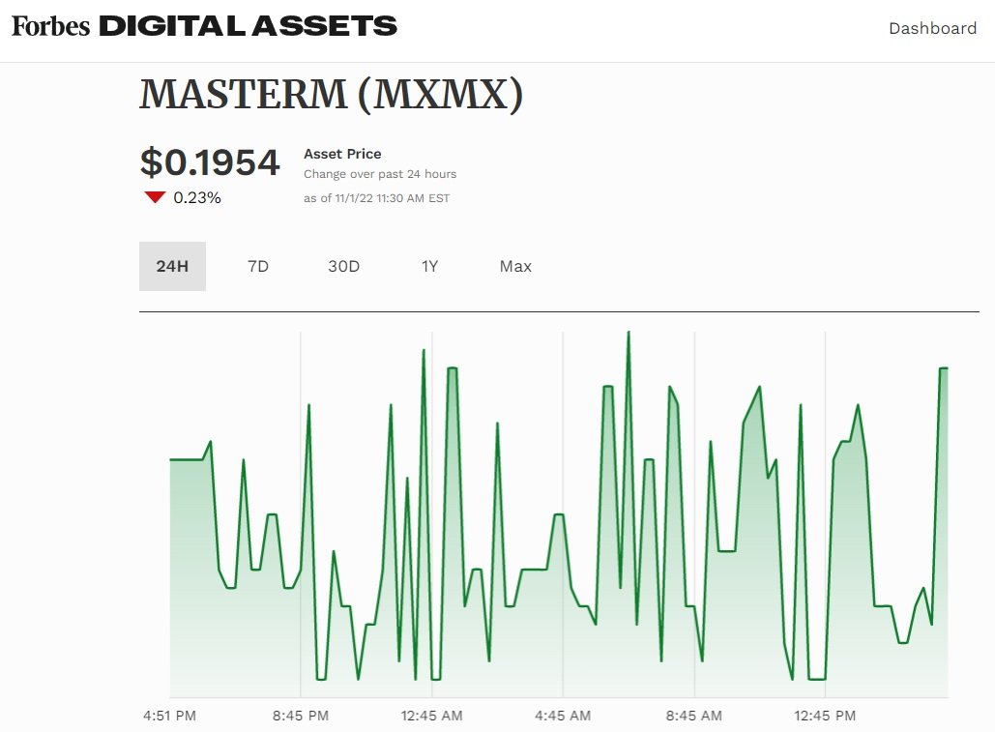Select the 24H time range tab
This screenshot has height=732, width=995.
pyautogui.click(x=172, y=266)
